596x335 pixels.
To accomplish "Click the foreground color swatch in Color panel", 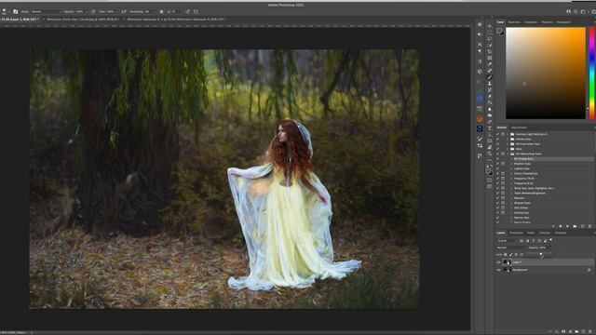I will pos(499,31).
